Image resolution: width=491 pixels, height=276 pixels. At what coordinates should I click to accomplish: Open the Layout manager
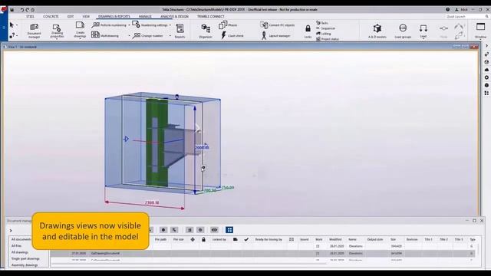pos(276,36)
